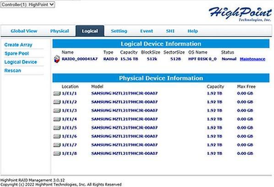The image size is (274, 187).
Task: Click the RAID 0 type value
Action: click(110, 59)
